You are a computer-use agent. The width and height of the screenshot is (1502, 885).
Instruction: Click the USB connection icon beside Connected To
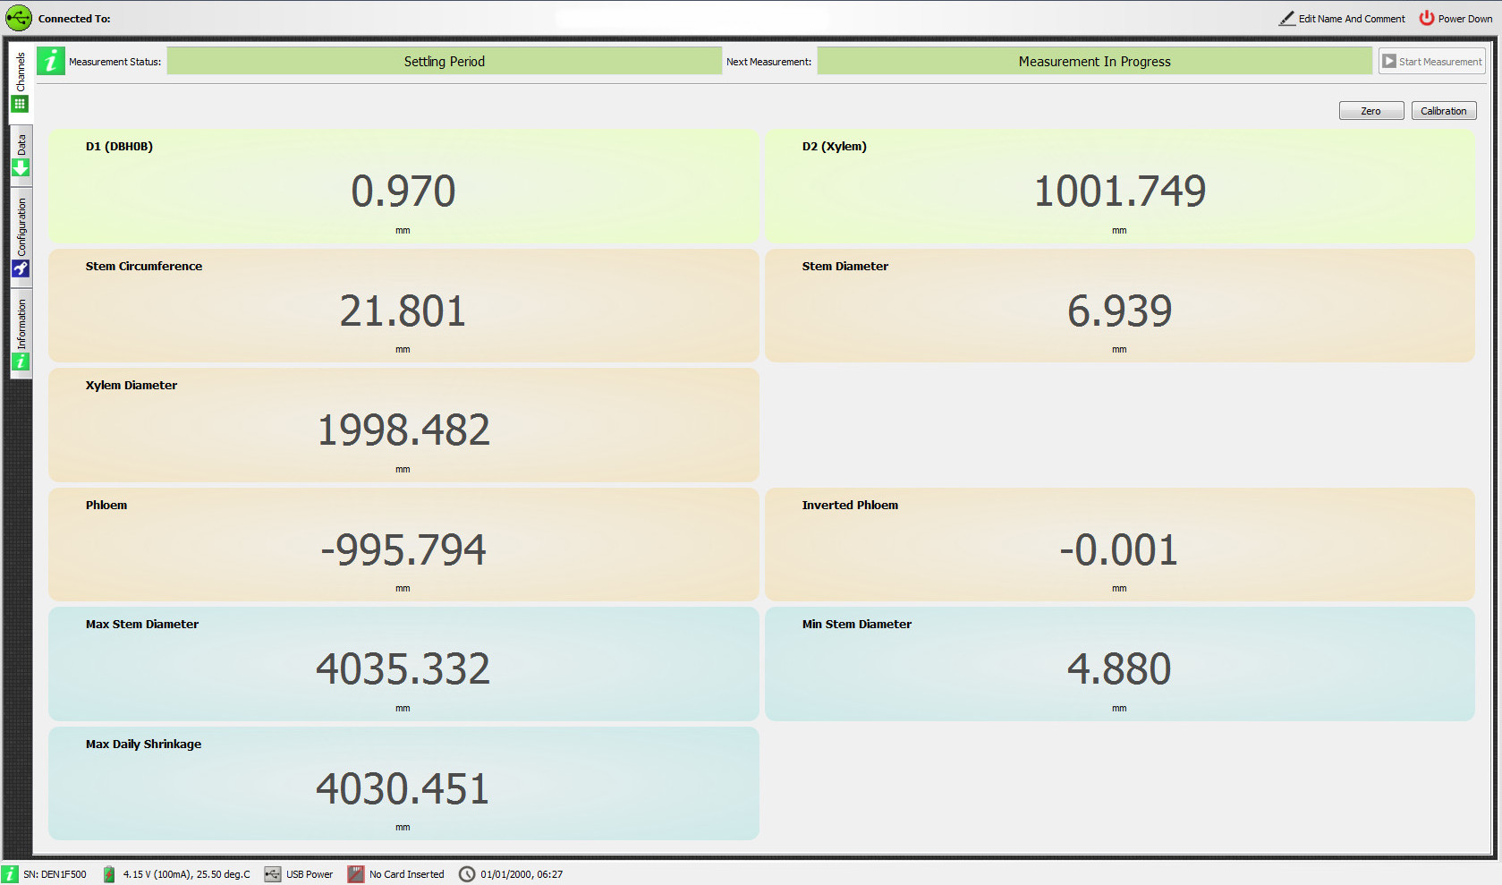click(x=18, y=18)
